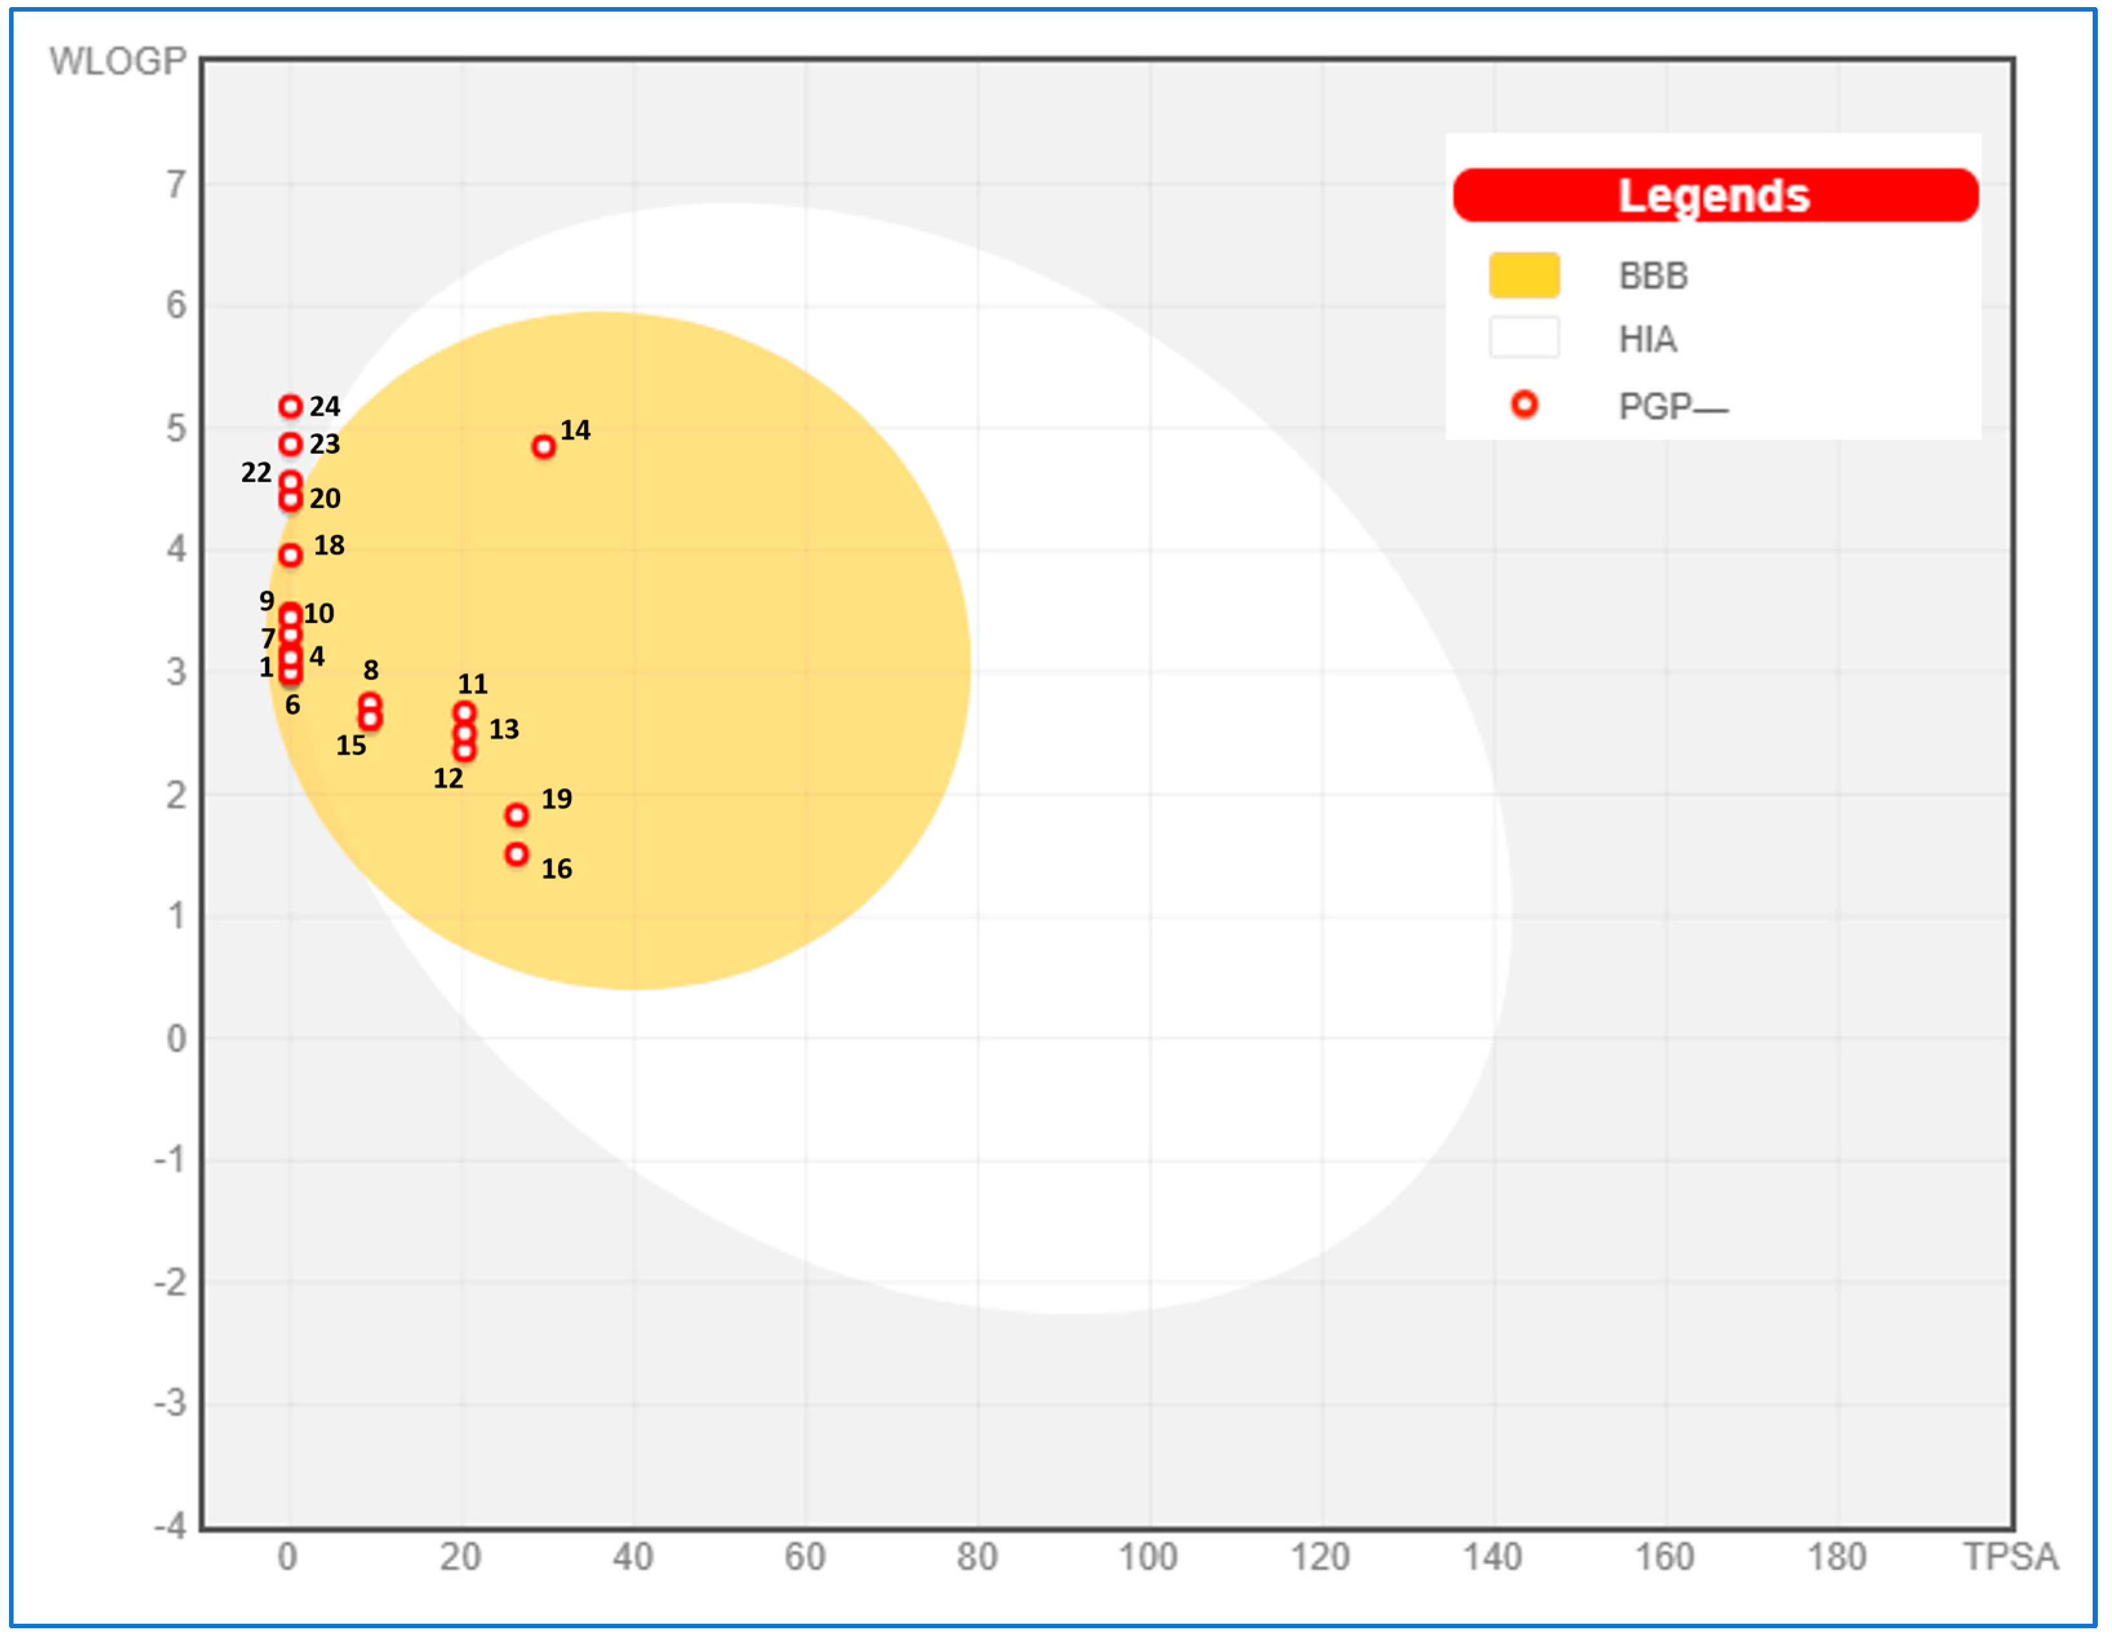Click the PGP— red circle legend marker
Viewport: 2112px width, 1645px height.
click(x=1524, y=404)
